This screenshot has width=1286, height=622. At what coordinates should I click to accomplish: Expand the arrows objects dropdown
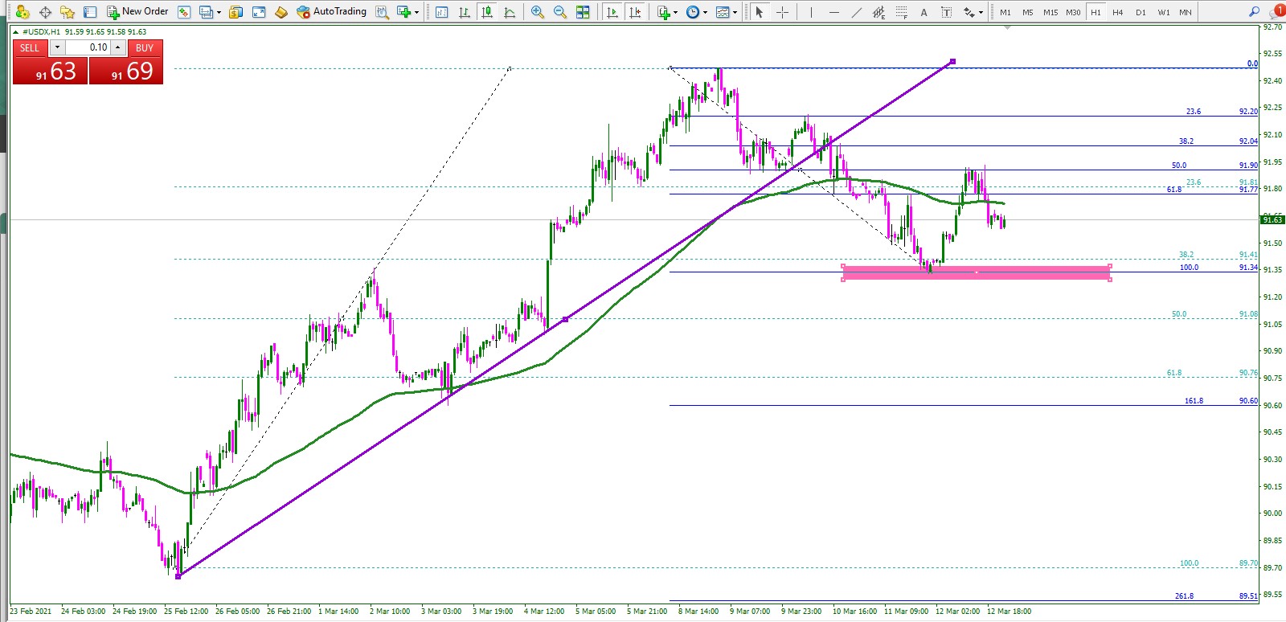coord(981,13)
